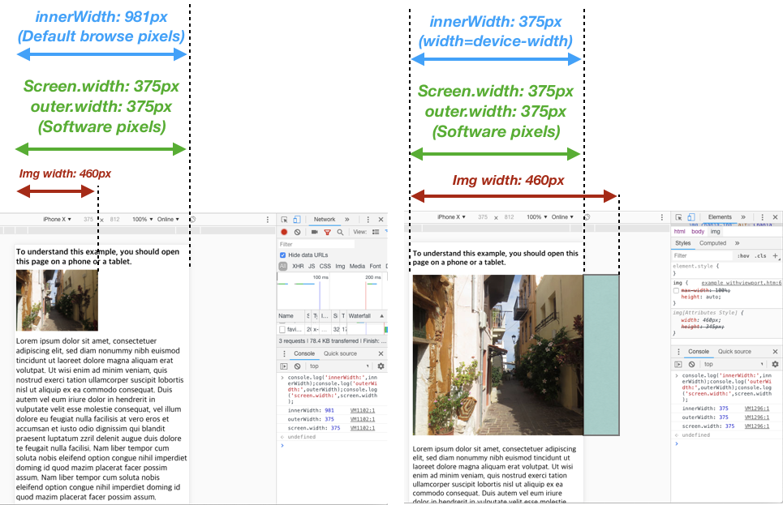Viewport: 783px width, 505px height.
Task: Stop recording network log (red record icon)
Action: click(x=284, y=233)
